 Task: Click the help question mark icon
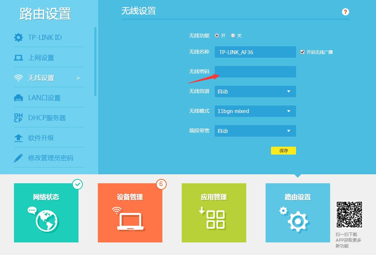coord(345,12)
